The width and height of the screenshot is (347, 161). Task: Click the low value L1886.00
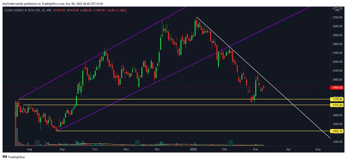(x=86, y=10)
